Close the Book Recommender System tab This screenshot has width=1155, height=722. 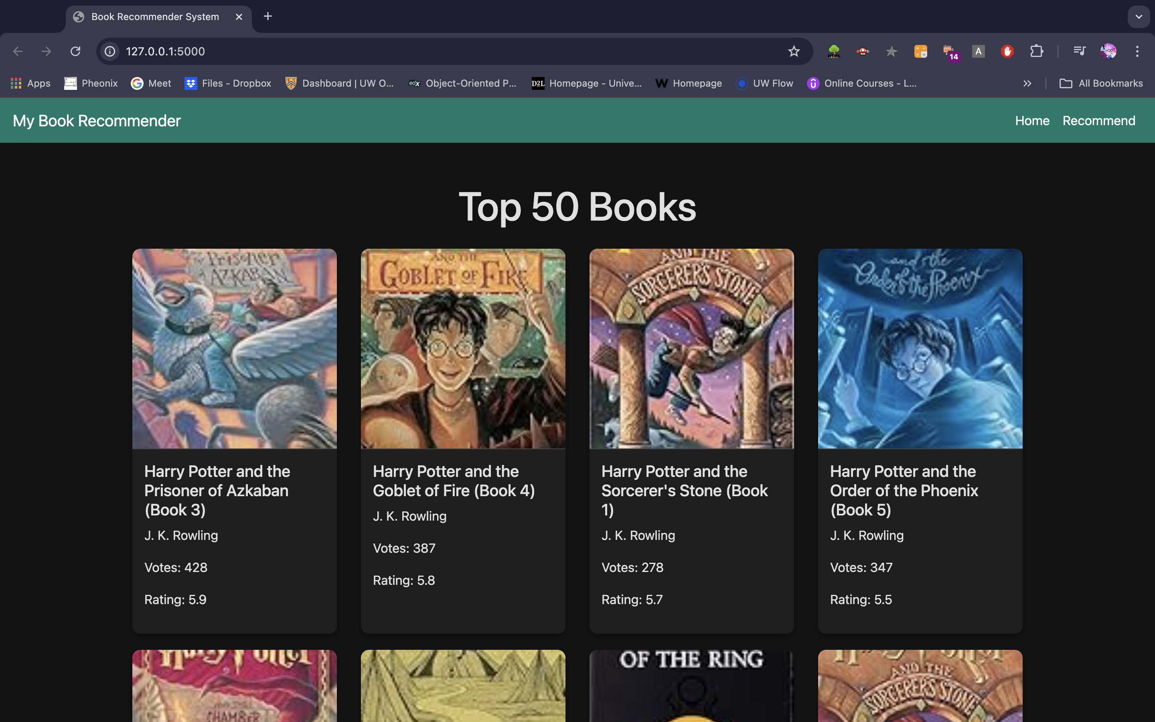click(x=239, y=17)
